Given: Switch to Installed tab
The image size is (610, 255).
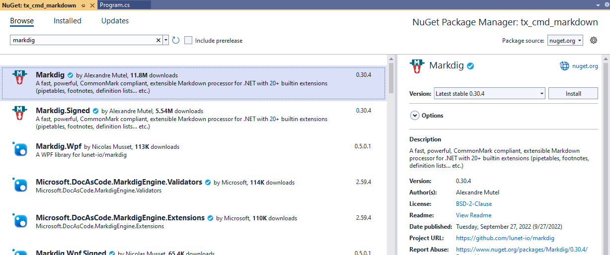Looking at the screenshot, I should point(68,21).
